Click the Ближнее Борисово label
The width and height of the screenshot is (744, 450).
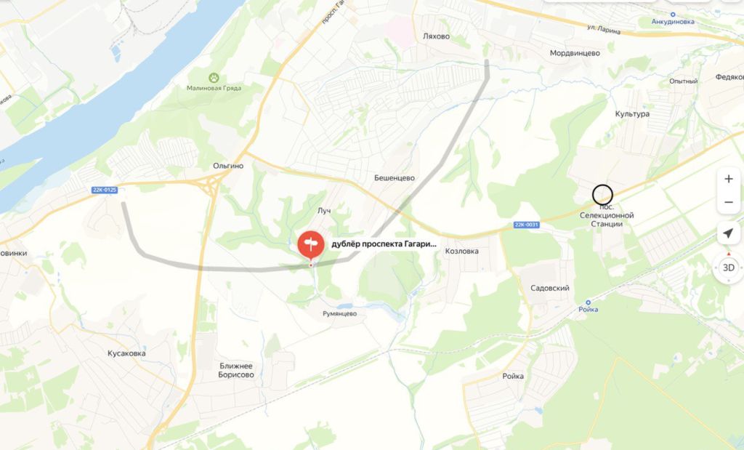(x=236, y=370)
